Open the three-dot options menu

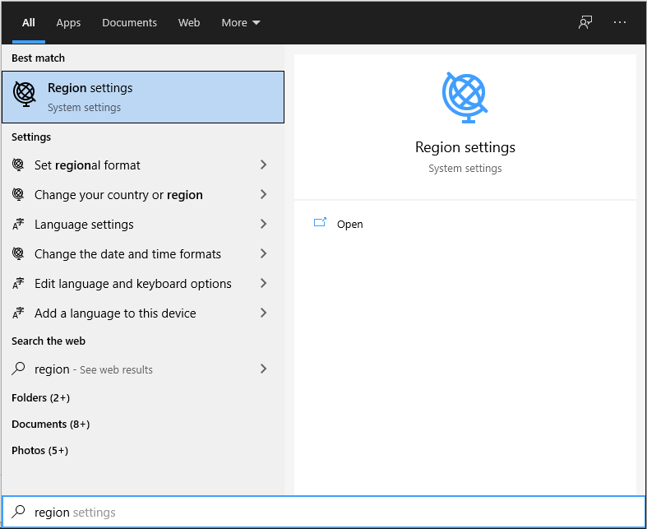[619, 22]
